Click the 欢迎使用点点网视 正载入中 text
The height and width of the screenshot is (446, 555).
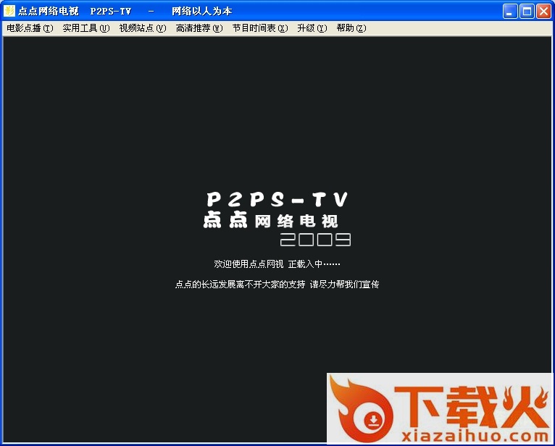coord(277,264)
